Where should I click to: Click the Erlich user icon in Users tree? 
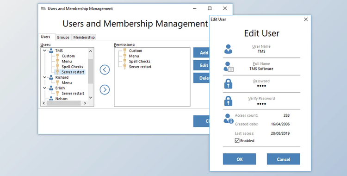click(x=51, y=88)
